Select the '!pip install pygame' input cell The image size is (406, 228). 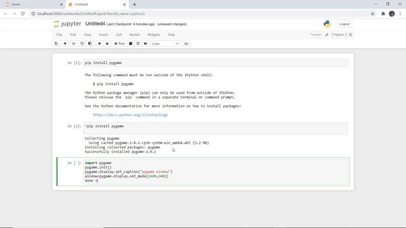(x=216, y=128)
